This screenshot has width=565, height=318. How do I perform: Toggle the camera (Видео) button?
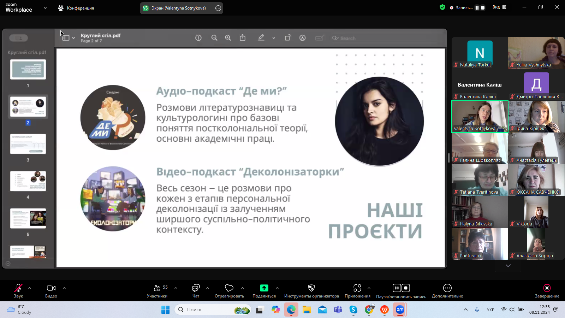pos(51,288)
